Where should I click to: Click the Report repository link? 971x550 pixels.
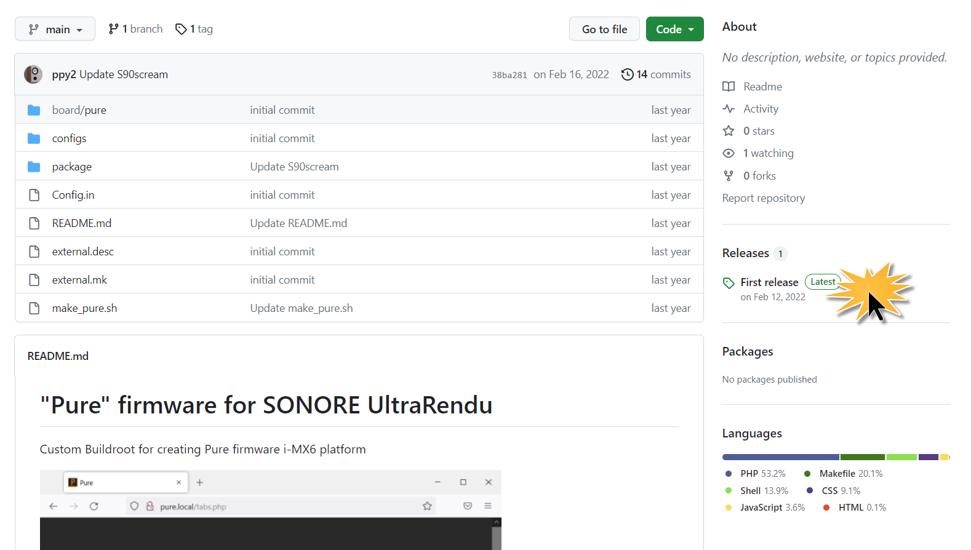[763, 198]
